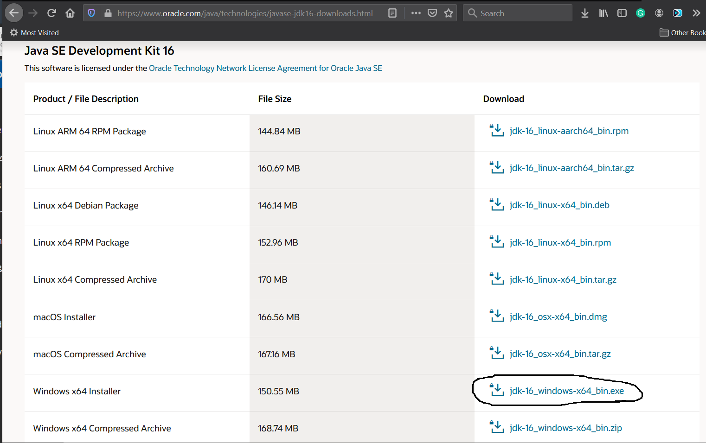Show more toolbar tools overflow
The width and height of the screenshot is (706, 443).
click(x=696, y=13)
